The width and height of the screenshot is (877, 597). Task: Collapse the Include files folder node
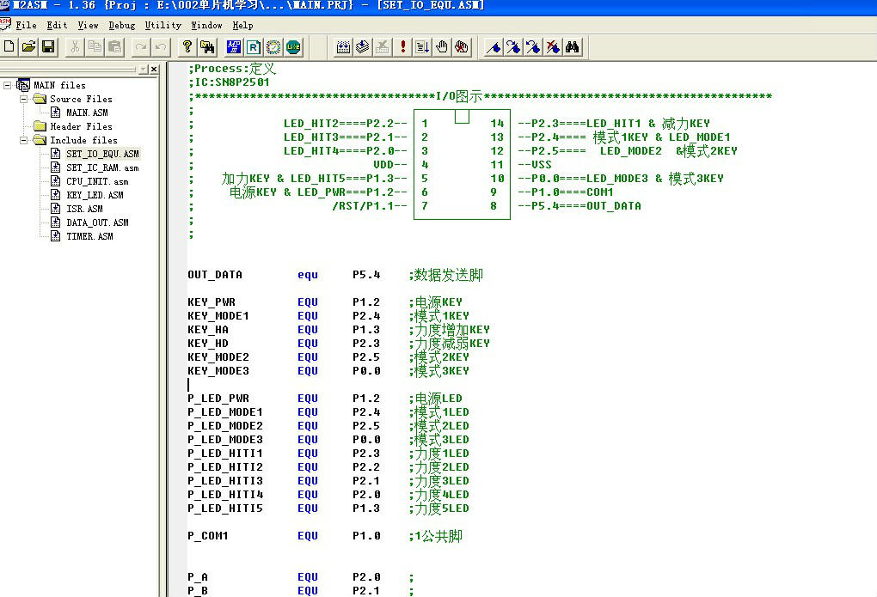coord(24,140)
